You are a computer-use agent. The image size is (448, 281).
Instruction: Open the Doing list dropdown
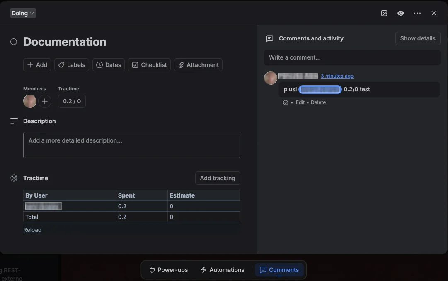click(x=23, y=13)
